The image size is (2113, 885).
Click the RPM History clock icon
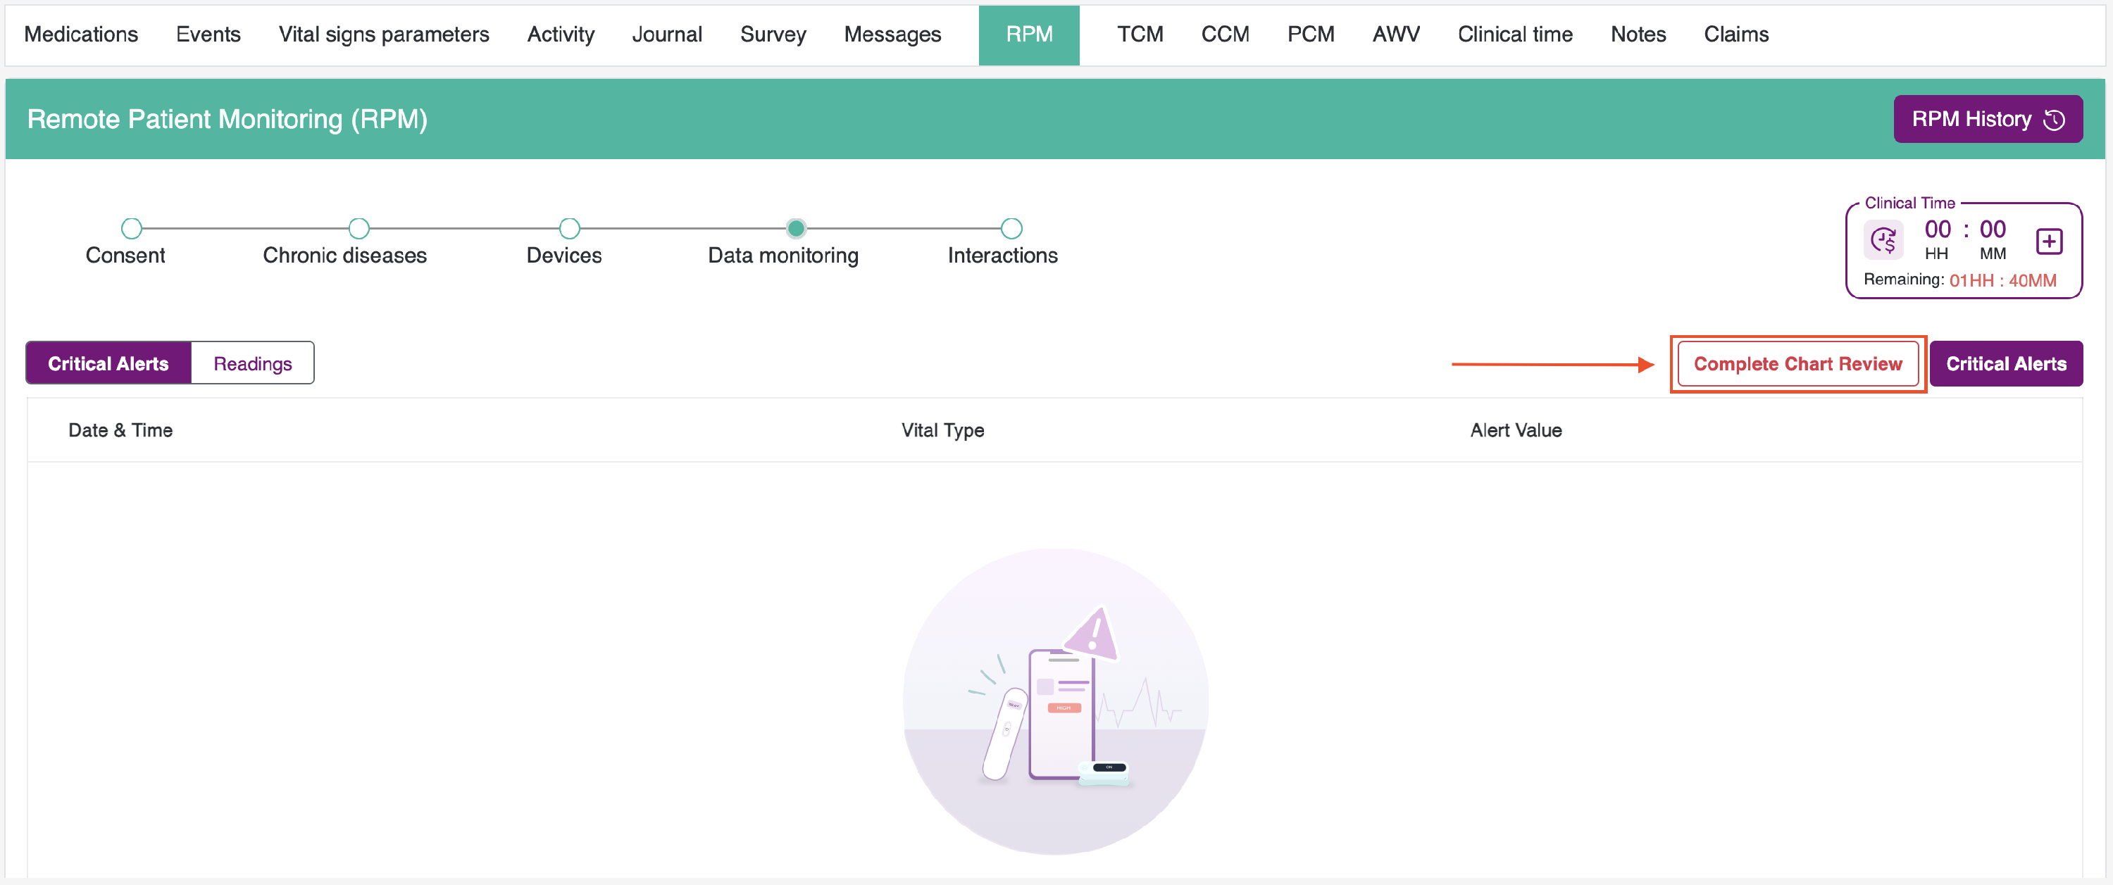(2054, 120)
